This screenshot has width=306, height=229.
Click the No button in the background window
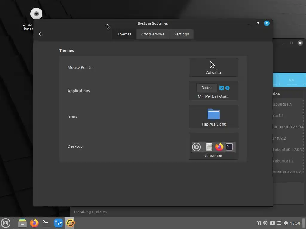point(291,80)
